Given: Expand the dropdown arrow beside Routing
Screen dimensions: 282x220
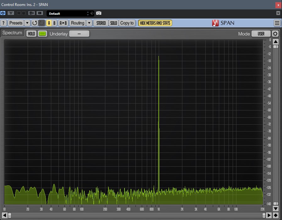Looking at the screenshot, I should (x=89, y=23).
